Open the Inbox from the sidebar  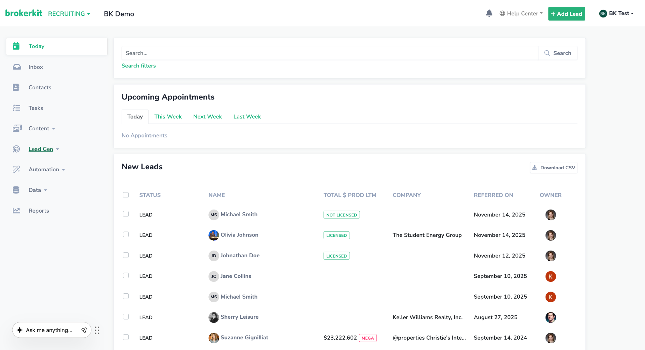(x=17, y=67)
